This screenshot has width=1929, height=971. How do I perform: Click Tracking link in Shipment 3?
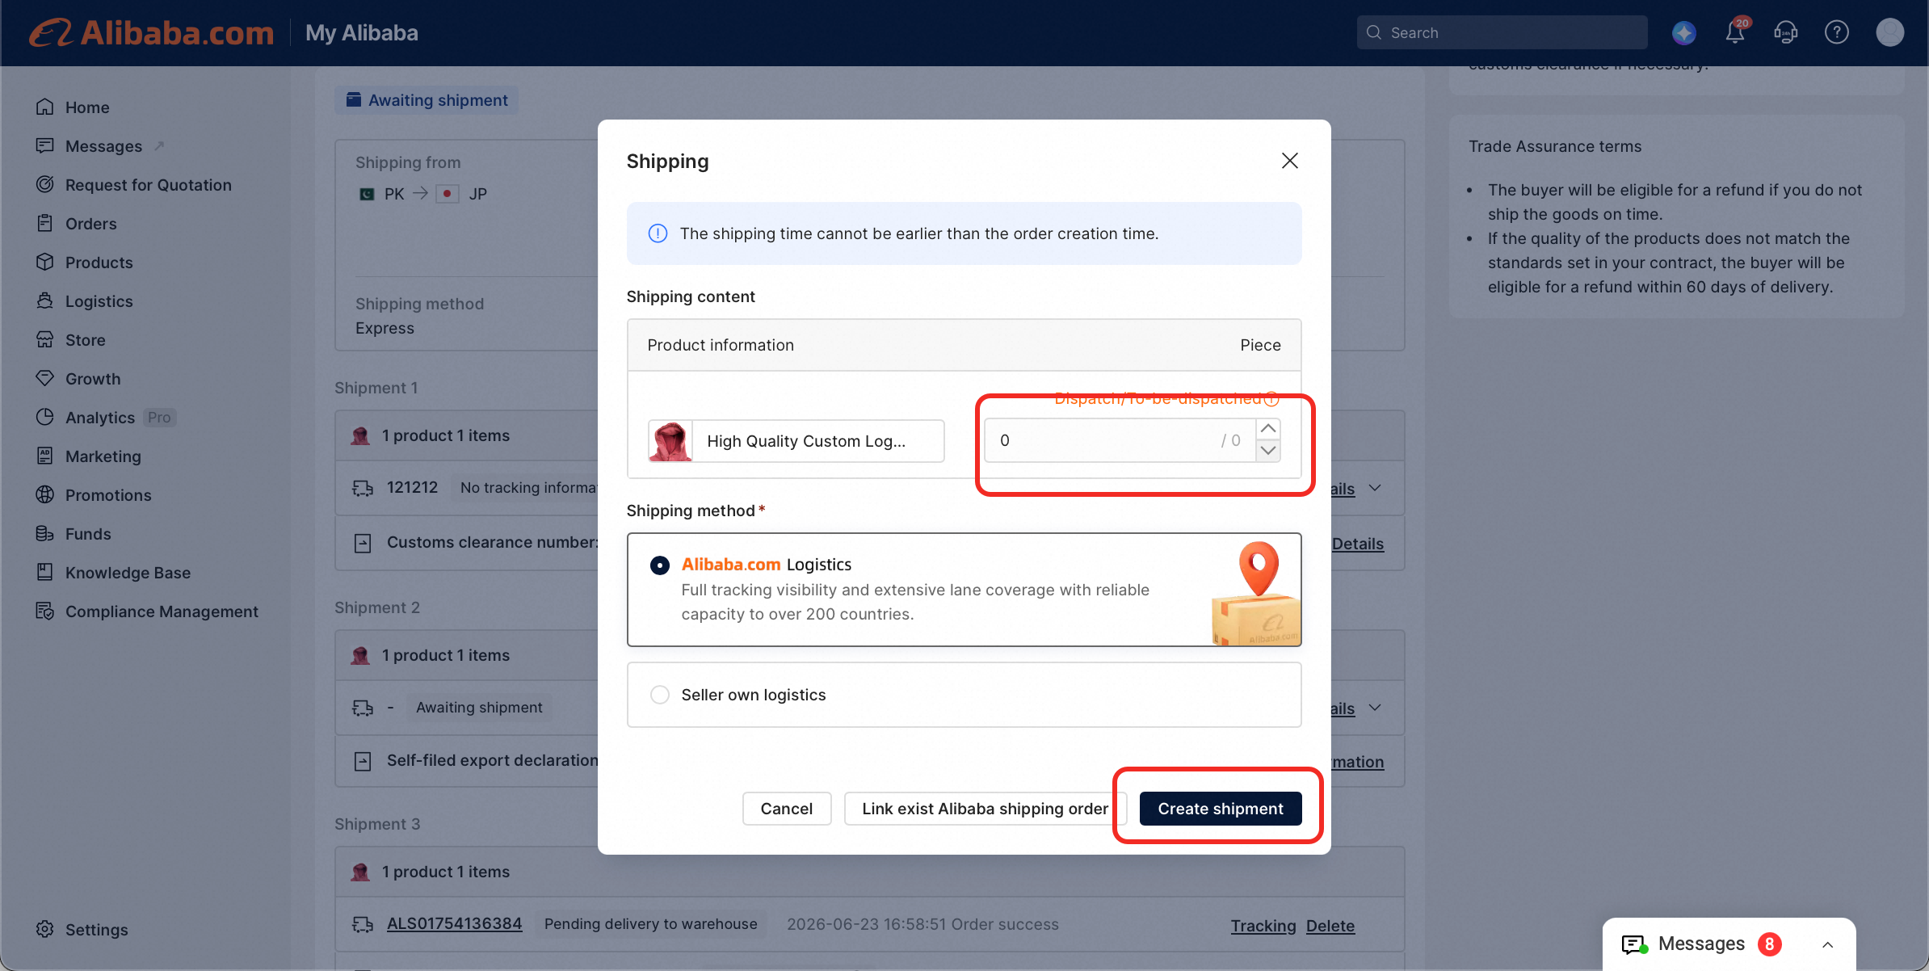click(x=1263, y=926)
